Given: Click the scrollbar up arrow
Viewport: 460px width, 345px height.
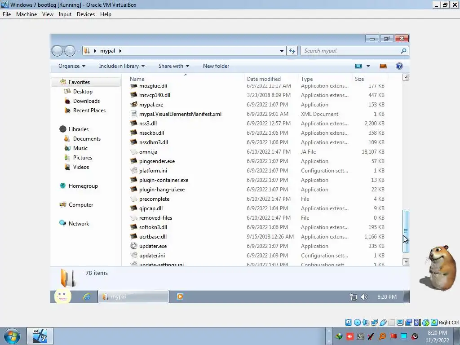Looking at the screenshot, I should [406, 77].
